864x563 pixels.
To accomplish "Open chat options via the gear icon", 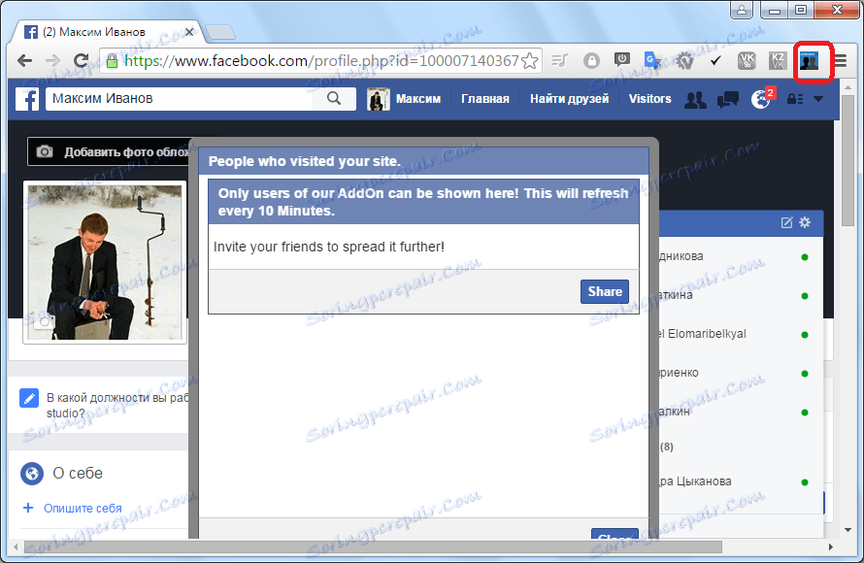I will click(x=805, y=222).
